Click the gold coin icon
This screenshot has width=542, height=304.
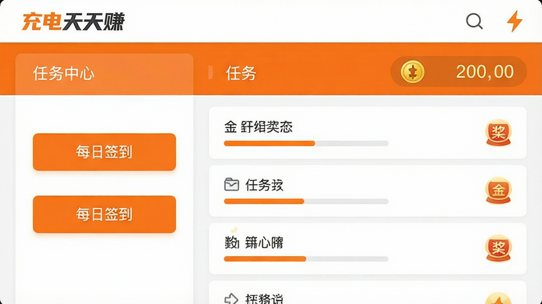pyautogui.click(x=412, y=72)
